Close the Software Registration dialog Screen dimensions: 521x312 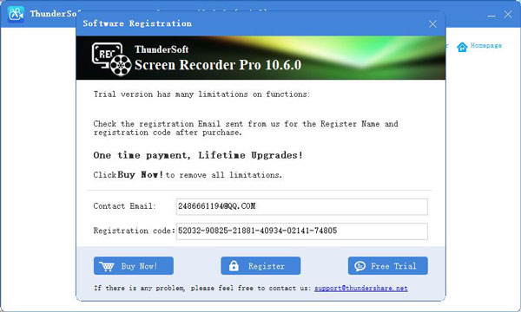(432, 24)
